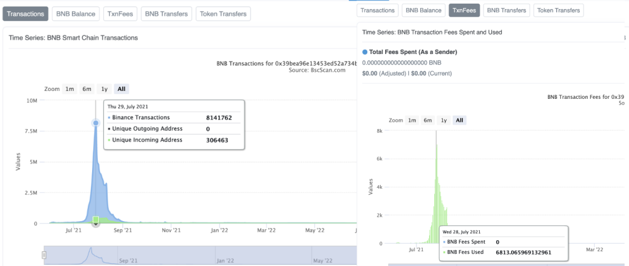Click the dark outgoing address marker at axis

(95, 224)
